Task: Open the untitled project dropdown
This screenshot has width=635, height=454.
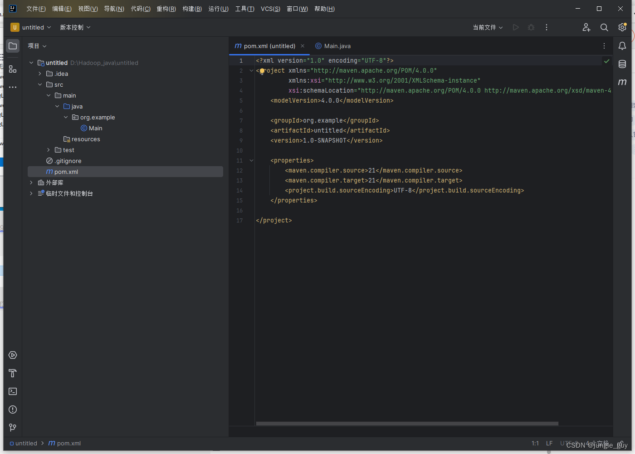Action: [x=31, y=27]
